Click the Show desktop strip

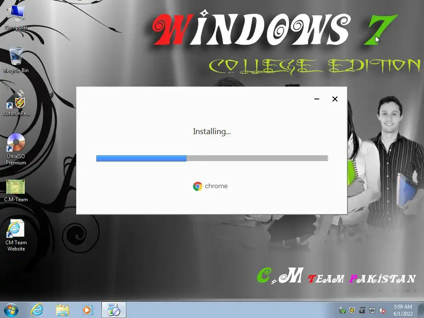(x=421, y=310)
